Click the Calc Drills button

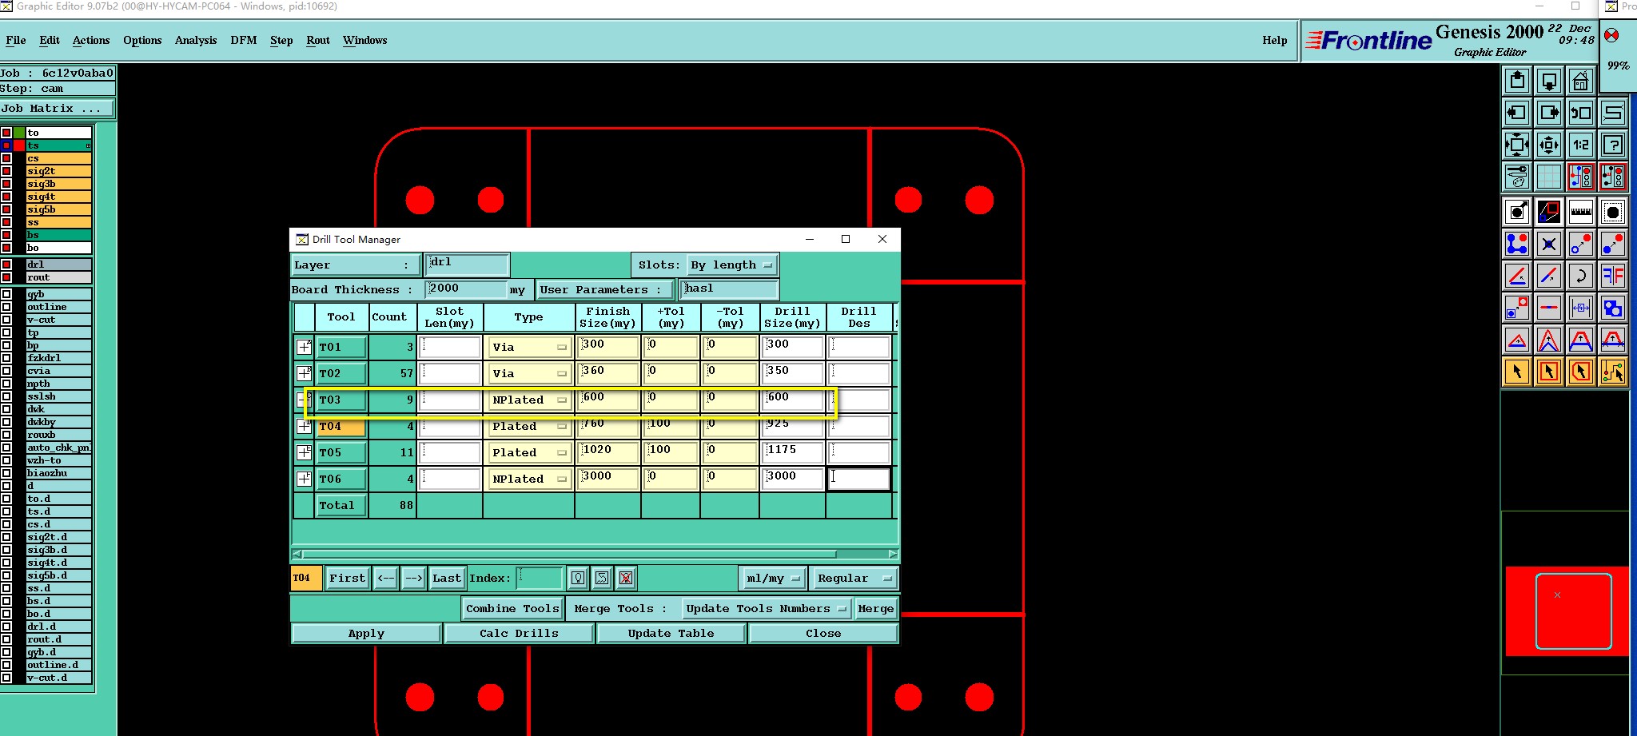point(519,634)
